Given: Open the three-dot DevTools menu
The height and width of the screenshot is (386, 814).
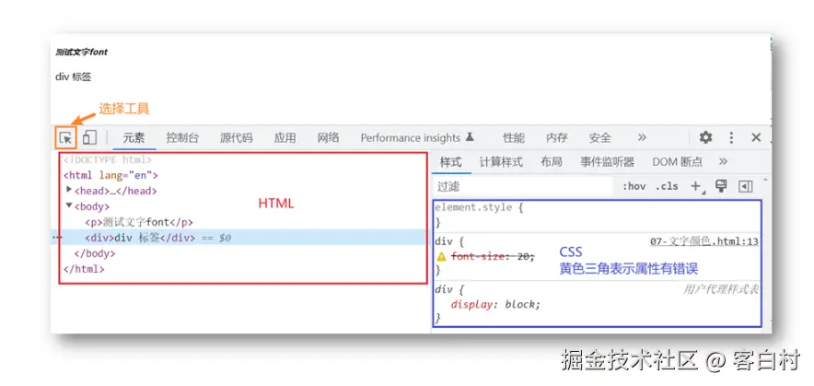Looking at the screenshot, I should (x=731, y=137).
